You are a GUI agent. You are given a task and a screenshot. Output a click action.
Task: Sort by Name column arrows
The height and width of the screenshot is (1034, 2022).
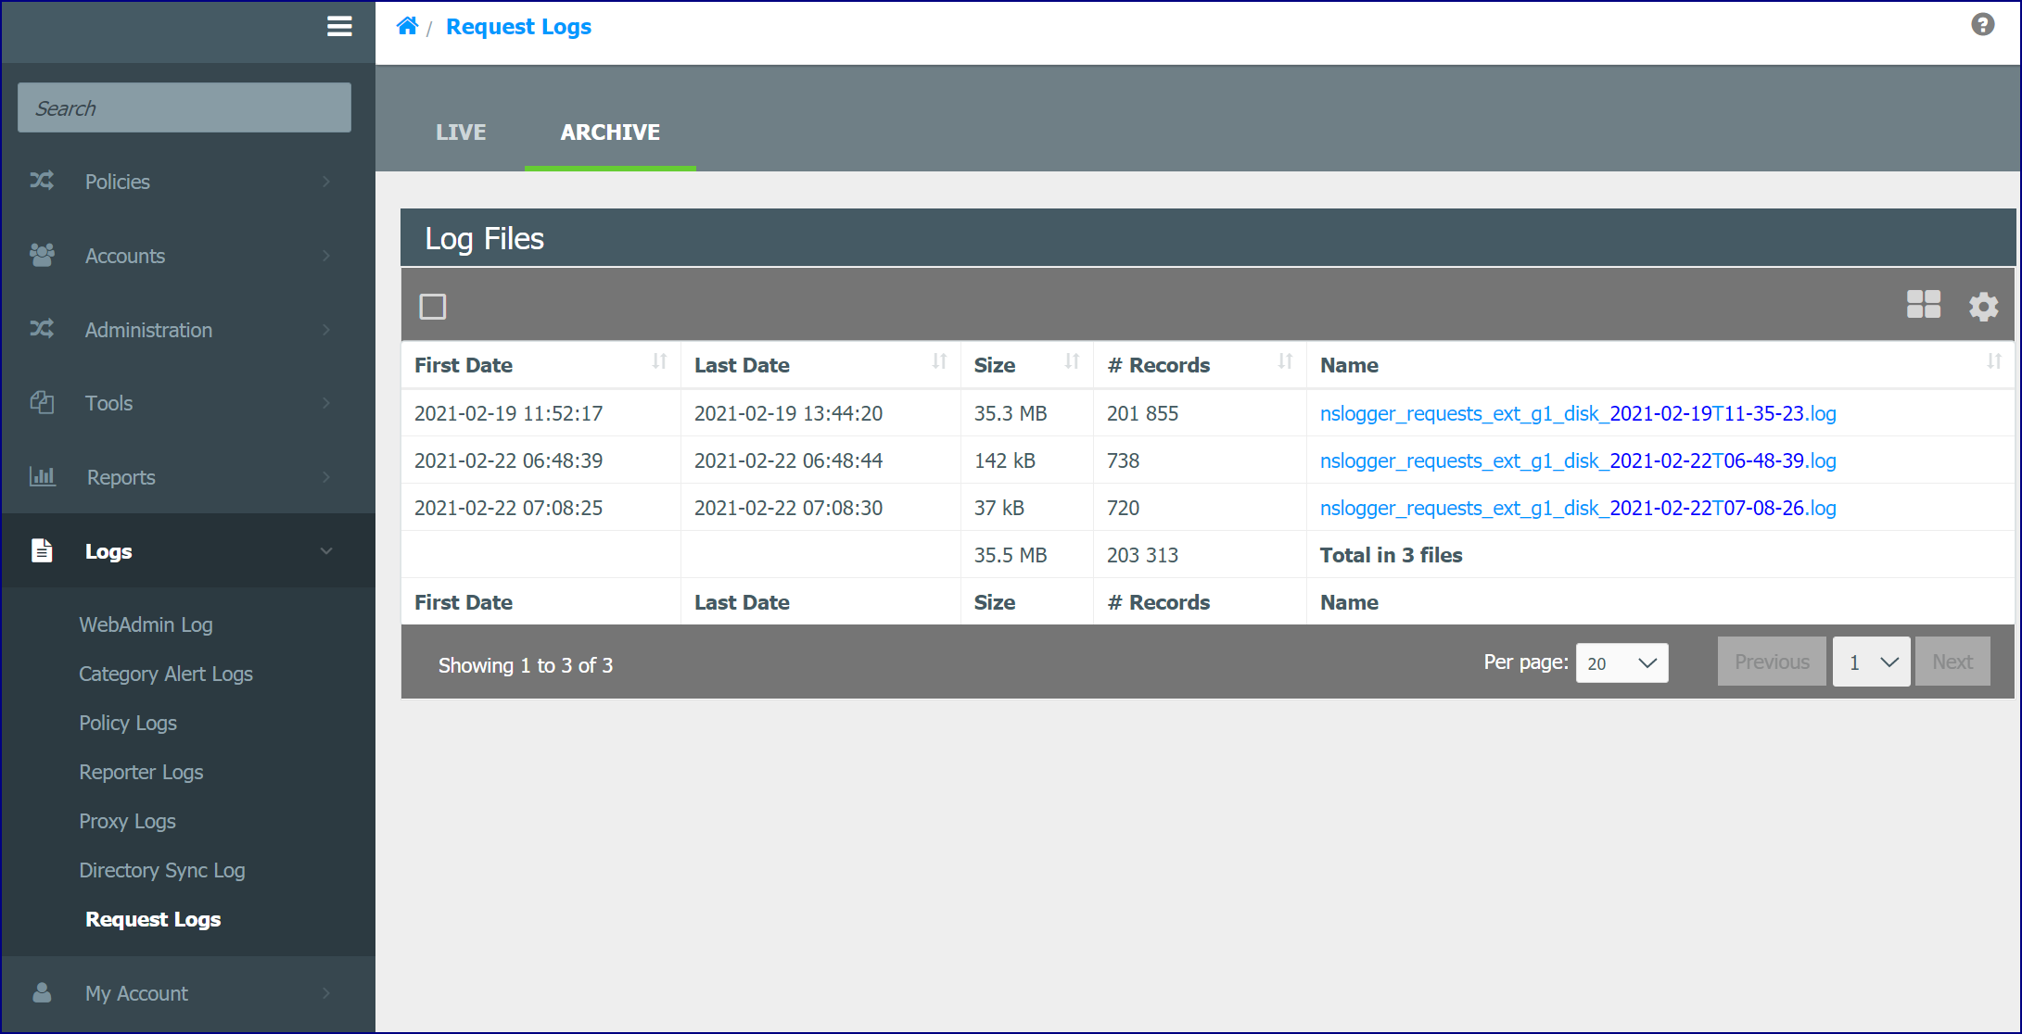[1994, 361]
